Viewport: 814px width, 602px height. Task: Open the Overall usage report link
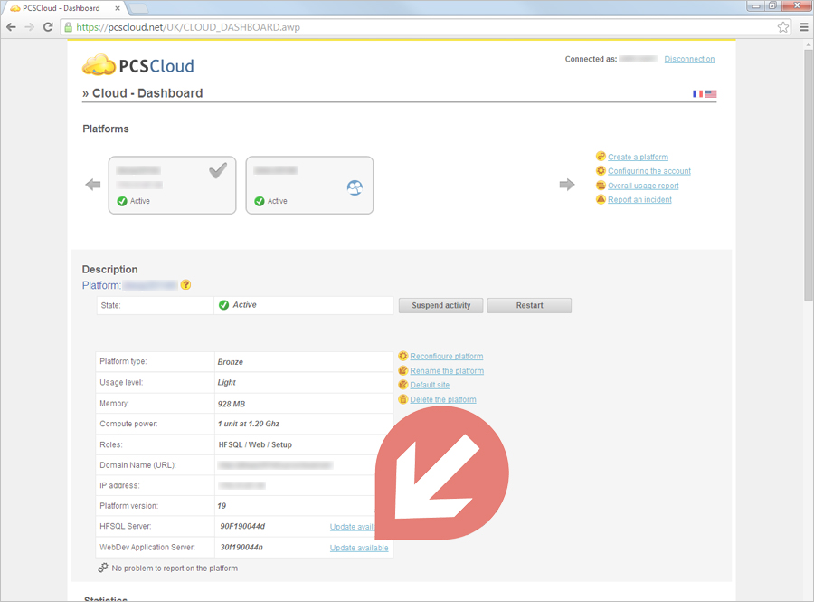[643, 186]
